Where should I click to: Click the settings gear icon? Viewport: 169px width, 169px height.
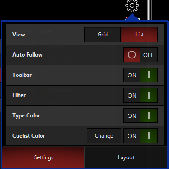click(132, 6)
